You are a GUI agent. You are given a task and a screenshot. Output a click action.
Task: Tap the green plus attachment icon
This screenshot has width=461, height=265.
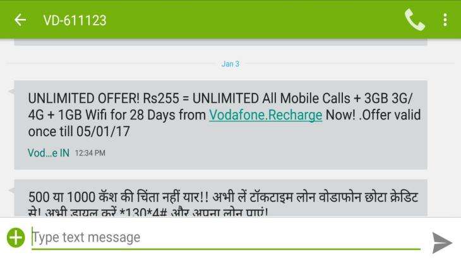point(16,237)
